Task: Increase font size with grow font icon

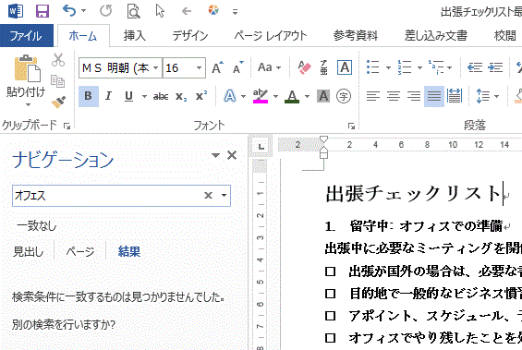Action: 218,67
